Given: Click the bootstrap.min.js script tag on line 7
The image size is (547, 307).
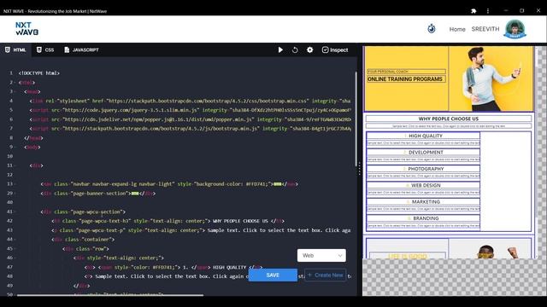Looking at the screenshot, I should click(x=190, y=129).
